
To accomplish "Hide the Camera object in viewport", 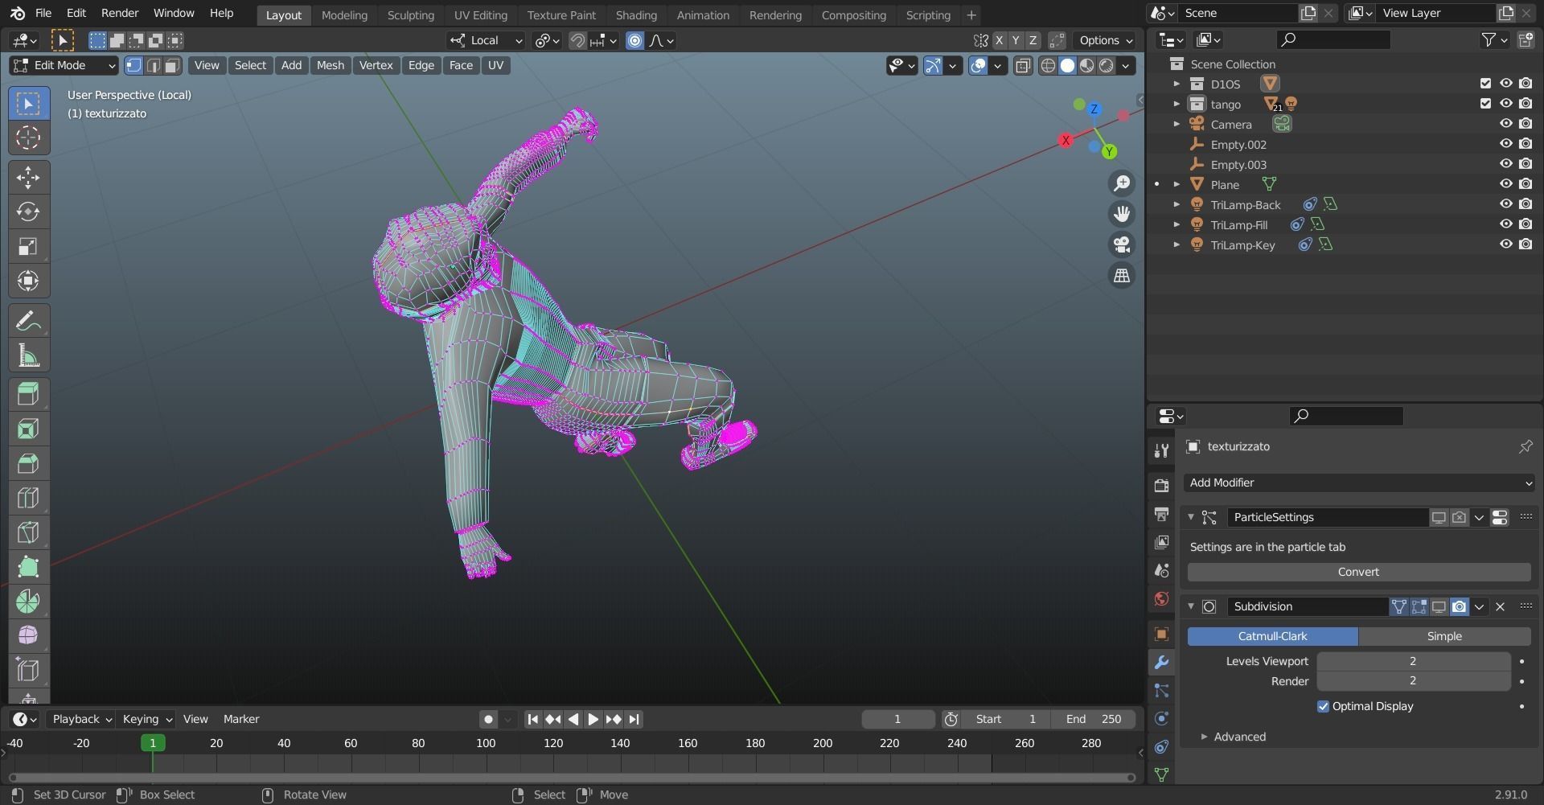I will (1506, 124).
